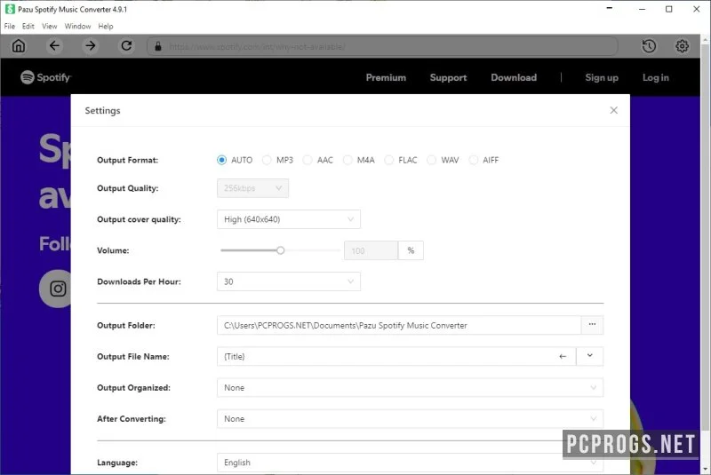The width and height of the screenshot is (711, 475).
Task: Click Log in on Spotify
Action: pyautogui.click(x=656, y=77)
